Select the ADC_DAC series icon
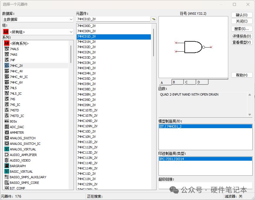This screenshot has width=255, height=200. click(x=7, y=127)
